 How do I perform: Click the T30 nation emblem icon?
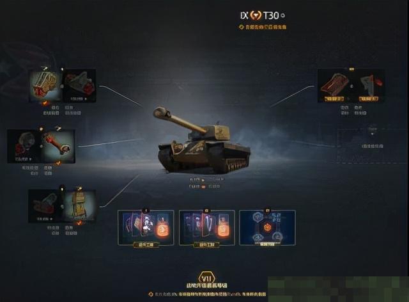pyautogui.click(x=256, y=15)
